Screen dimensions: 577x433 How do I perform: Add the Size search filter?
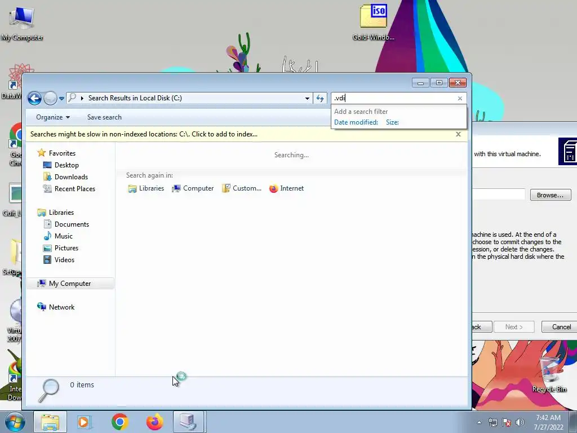coord(392,122)
